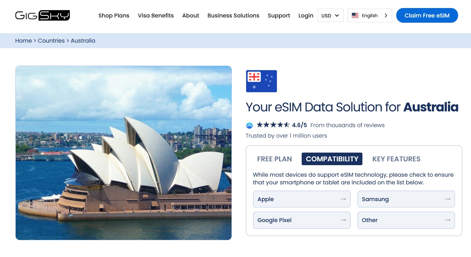This screenshot has width=471, height=257.
Task: Click the arrow icon in Google Pixel row
Action: pos(343,220)
